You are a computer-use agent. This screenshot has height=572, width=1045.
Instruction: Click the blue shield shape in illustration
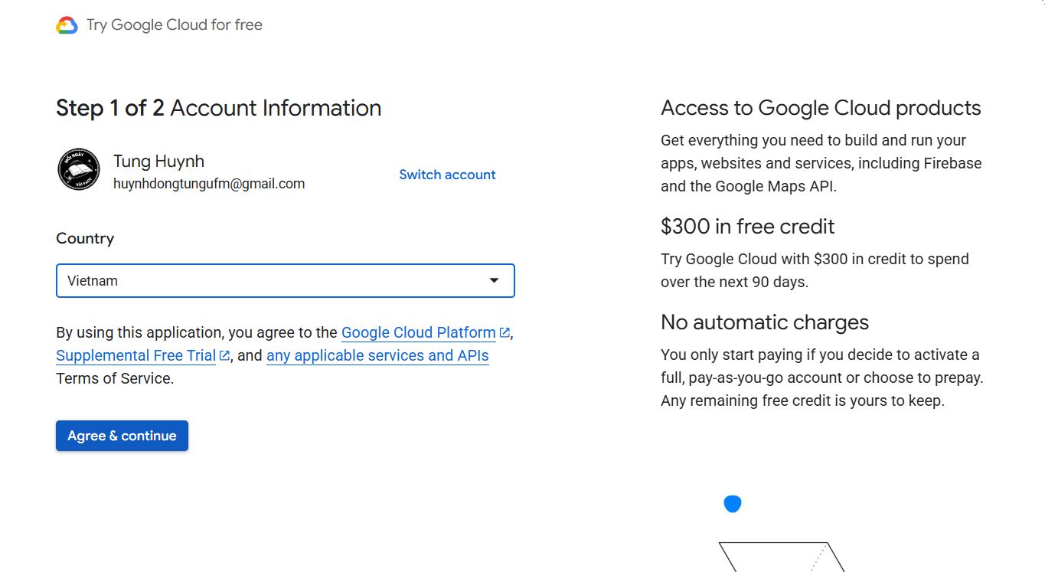point(733,504)
